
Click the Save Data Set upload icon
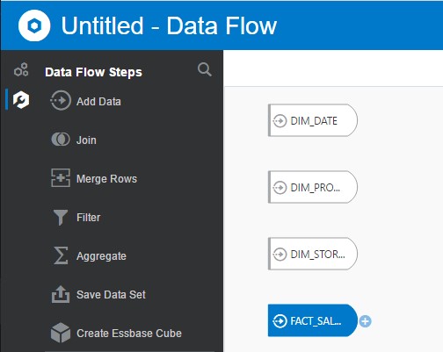[x=61, y=294]
